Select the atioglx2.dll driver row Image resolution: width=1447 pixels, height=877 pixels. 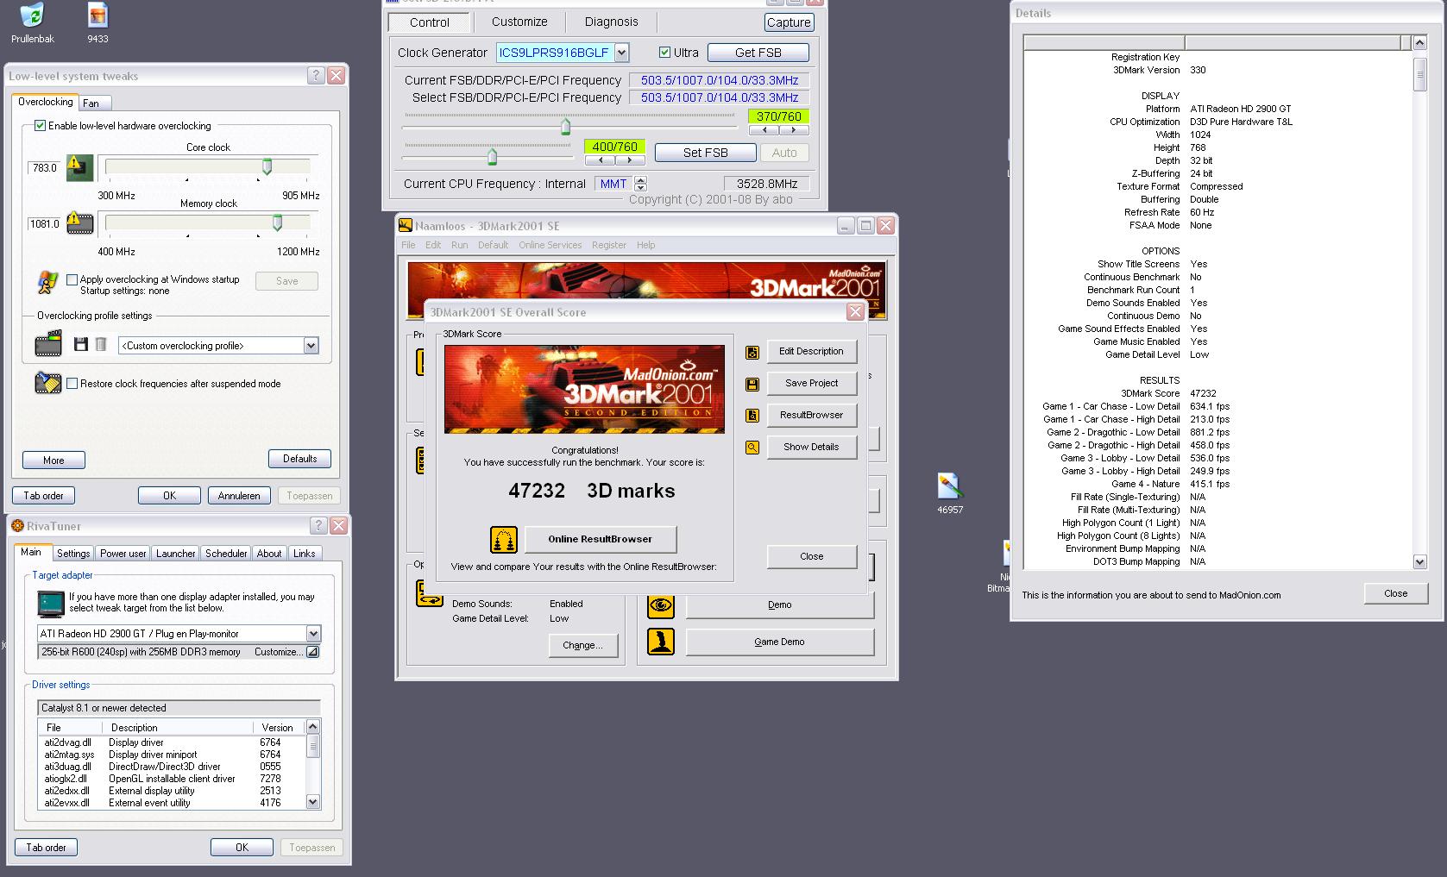pos(172,779)
